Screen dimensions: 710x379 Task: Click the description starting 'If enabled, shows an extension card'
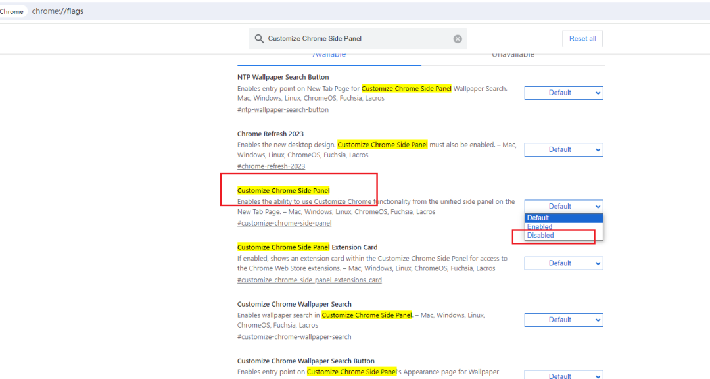[372, 263]
